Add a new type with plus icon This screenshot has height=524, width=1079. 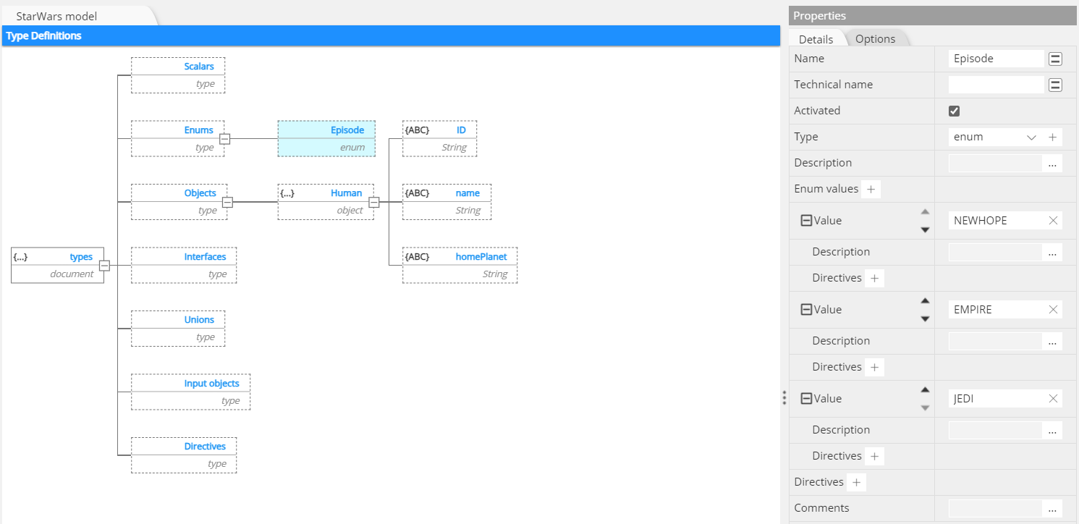pyautogui.click(x=1053, y=137)
